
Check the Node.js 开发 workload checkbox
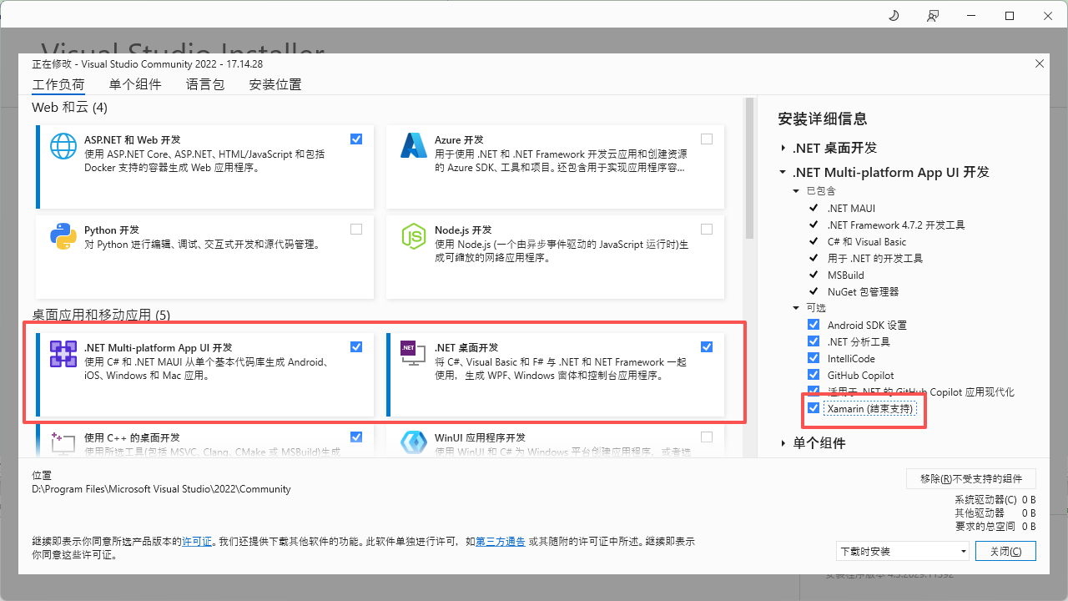point(707,230)
